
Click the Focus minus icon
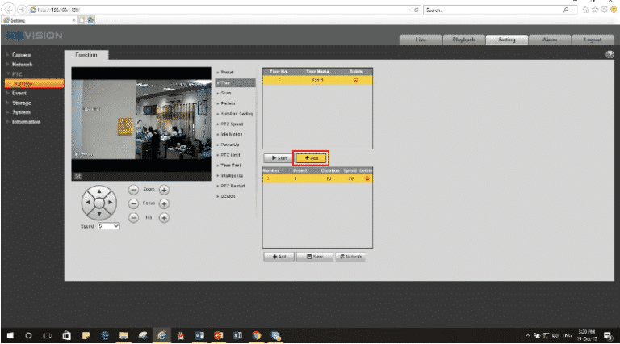point(133,204)
